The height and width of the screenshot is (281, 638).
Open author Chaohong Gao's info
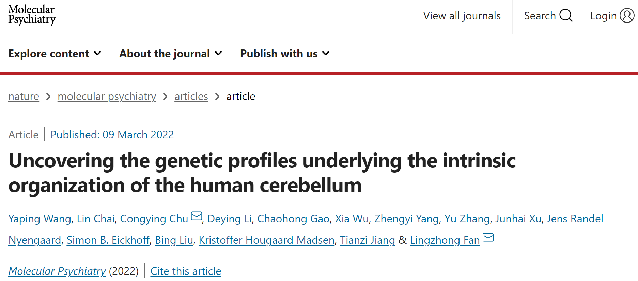point(293,219)
